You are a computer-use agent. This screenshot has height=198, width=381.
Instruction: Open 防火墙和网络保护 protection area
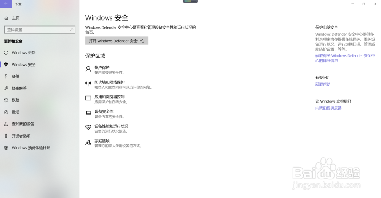click(109, 82)
